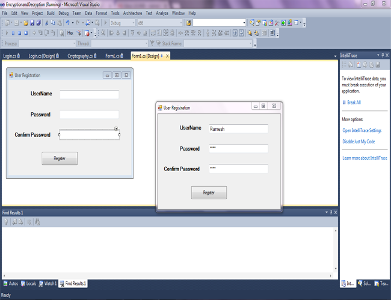This screenshot has width=391, height=300.
Task: Click the Paste icon in toolbar
Action: click(60, 23)
